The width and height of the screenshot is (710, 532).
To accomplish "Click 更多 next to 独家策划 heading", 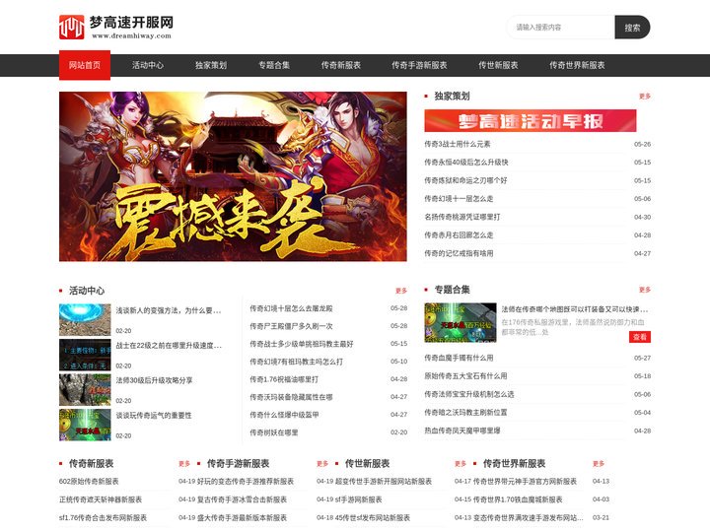I will (x=644, y=97).
